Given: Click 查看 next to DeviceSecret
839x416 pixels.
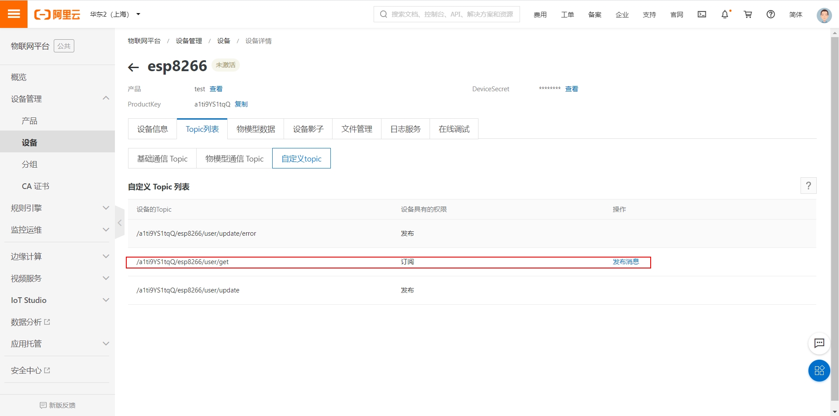Looking at the screenshot, I should 572,89.
